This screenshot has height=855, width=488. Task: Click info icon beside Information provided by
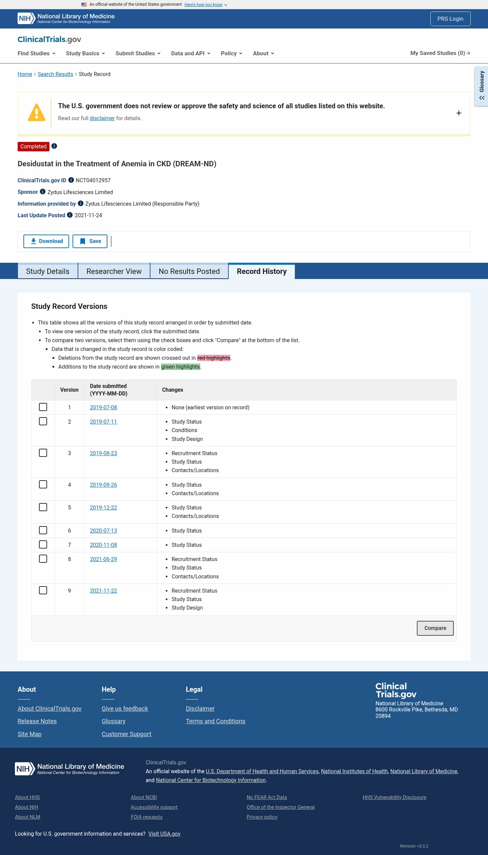coord(81,203)
